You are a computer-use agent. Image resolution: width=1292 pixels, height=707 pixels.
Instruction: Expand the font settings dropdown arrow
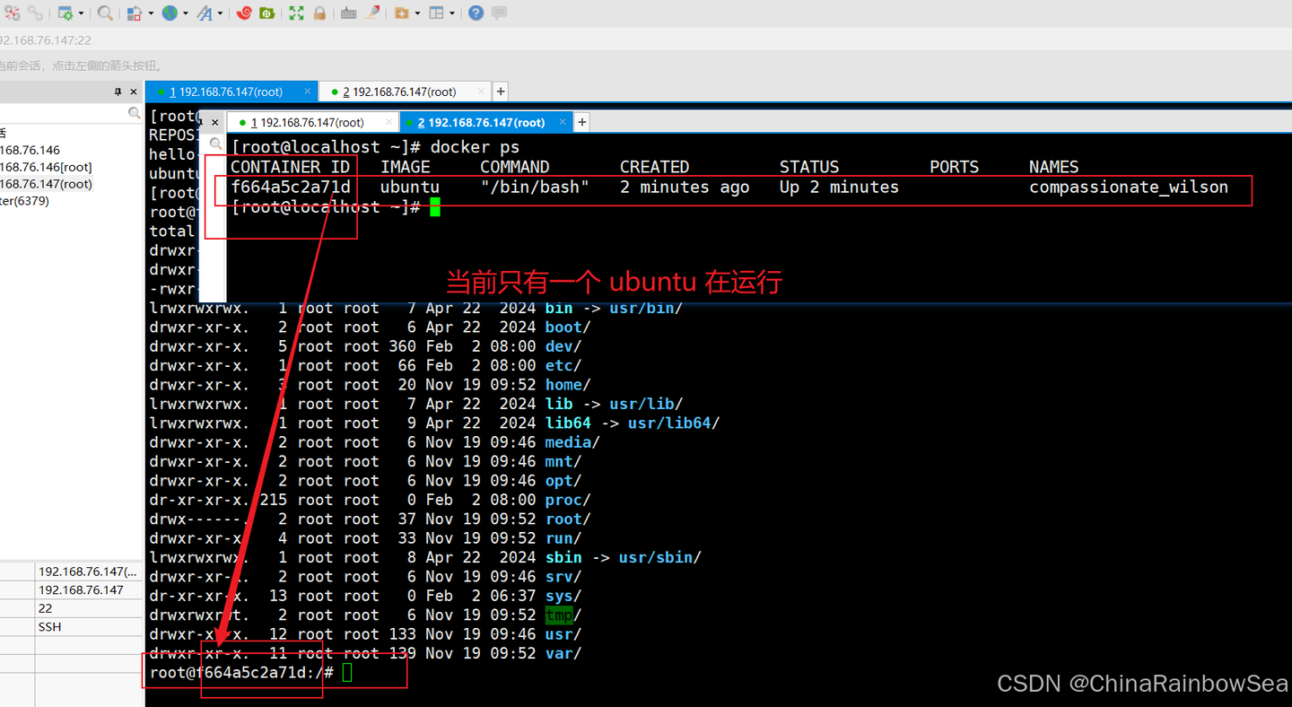pyautogui.click(x=220, y=13)
